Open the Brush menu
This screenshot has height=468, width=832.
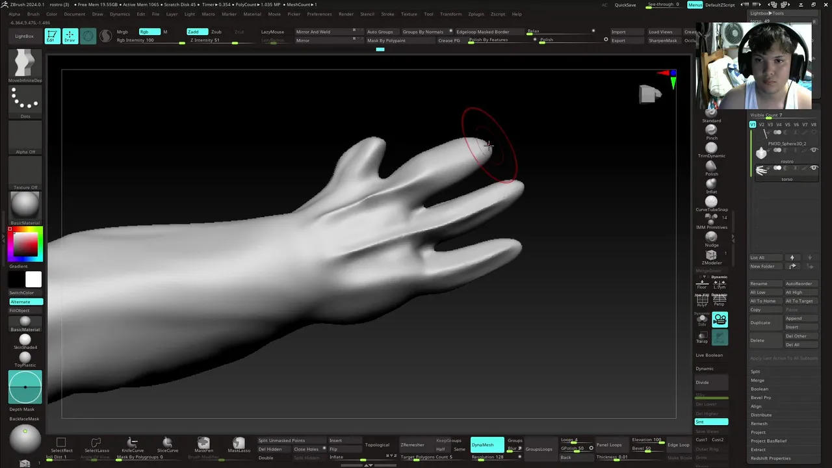(x=33, y=14)
